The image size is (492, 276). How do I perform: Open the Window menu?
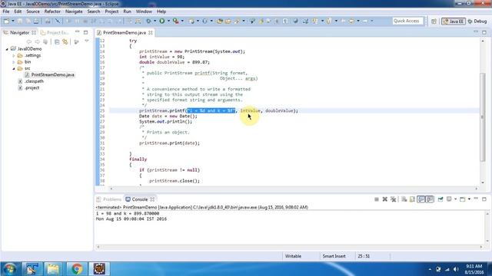(144, 11)
